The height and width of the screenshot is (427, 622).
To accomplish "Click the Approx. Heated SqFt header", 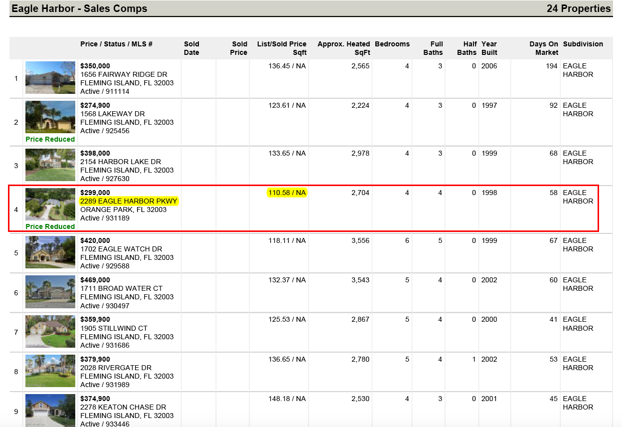I will [x=344, y=48].
